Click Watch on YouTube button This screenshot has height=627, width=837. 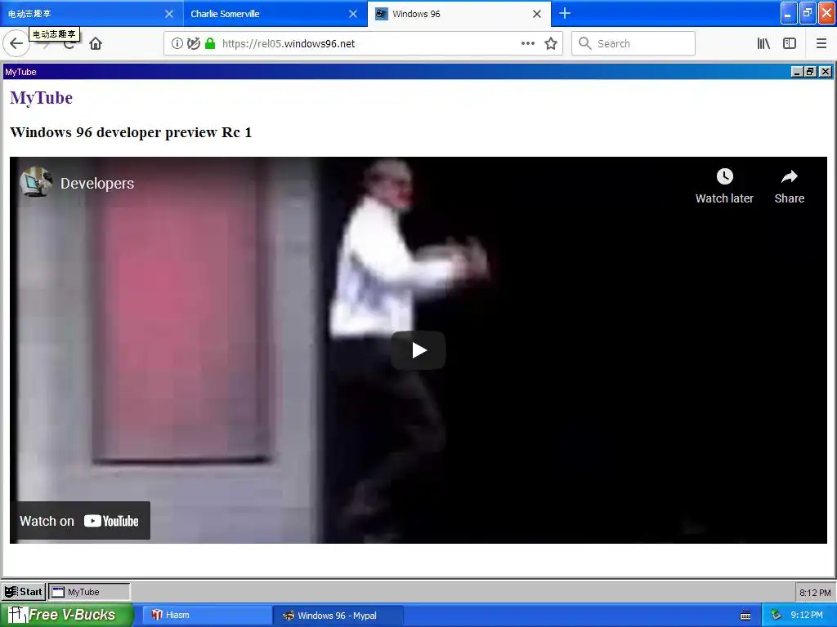80,521
